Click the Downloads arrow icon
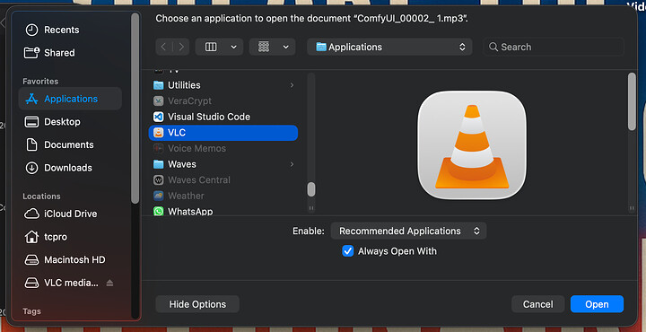This screenshot has width=646, height=332. pos(31,168)
